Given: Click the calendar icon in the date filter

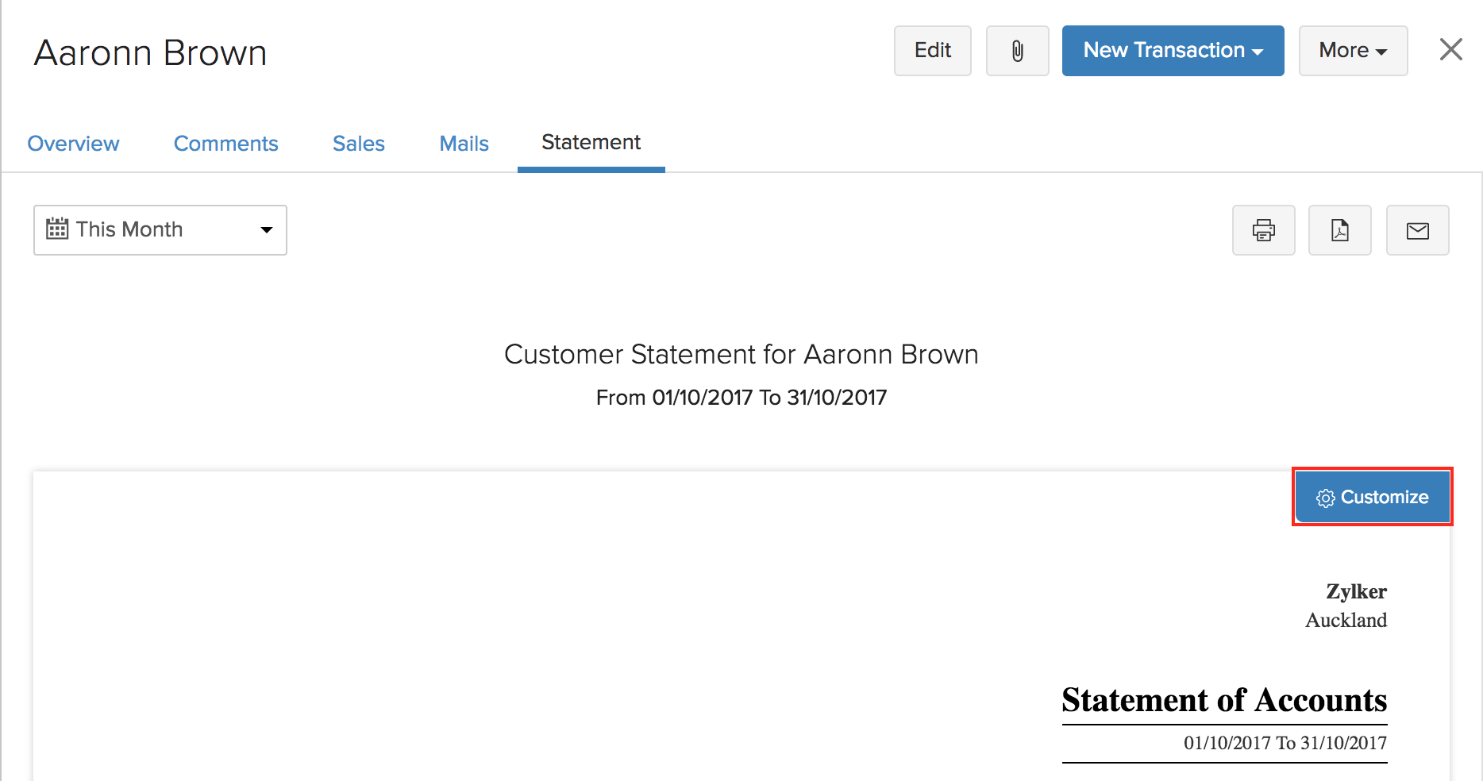Looking at the screenshot, I should pos(56,229).
